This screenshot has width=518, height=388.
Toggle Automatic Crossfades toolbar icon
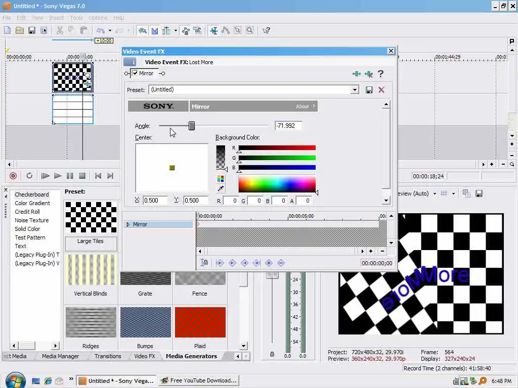155,31
